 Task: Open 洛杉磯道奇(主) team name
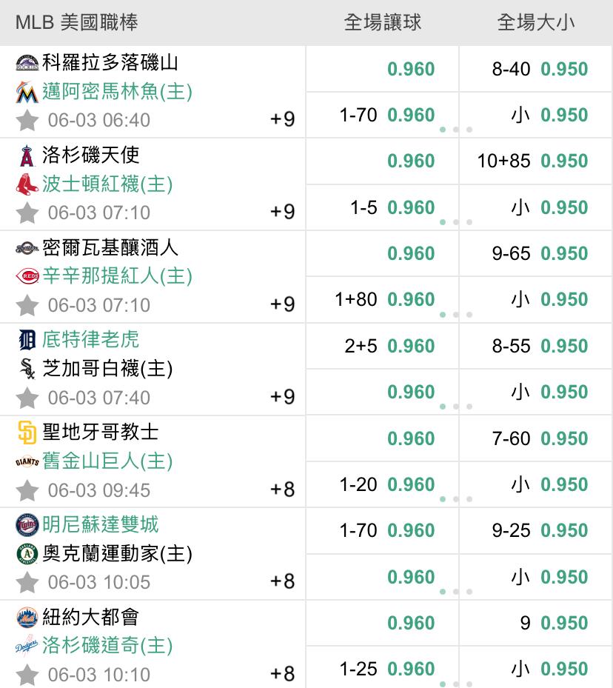click(x=107, y=646)
